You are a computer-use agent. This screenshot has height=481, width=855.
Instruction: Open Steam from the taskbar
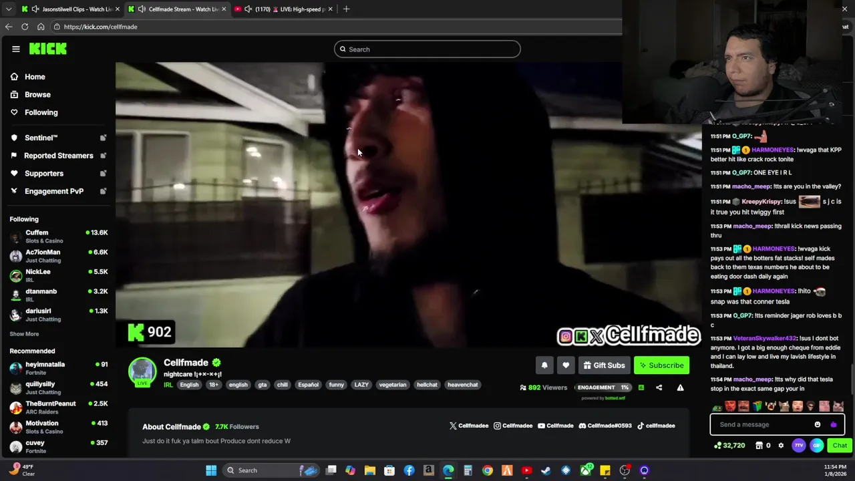click(x=546, y=470)
